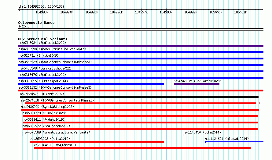Click the red bar under nsv5881779
The height and width of the screenshot is (160, 272).
pyautogui.click(x=140, y=116)
